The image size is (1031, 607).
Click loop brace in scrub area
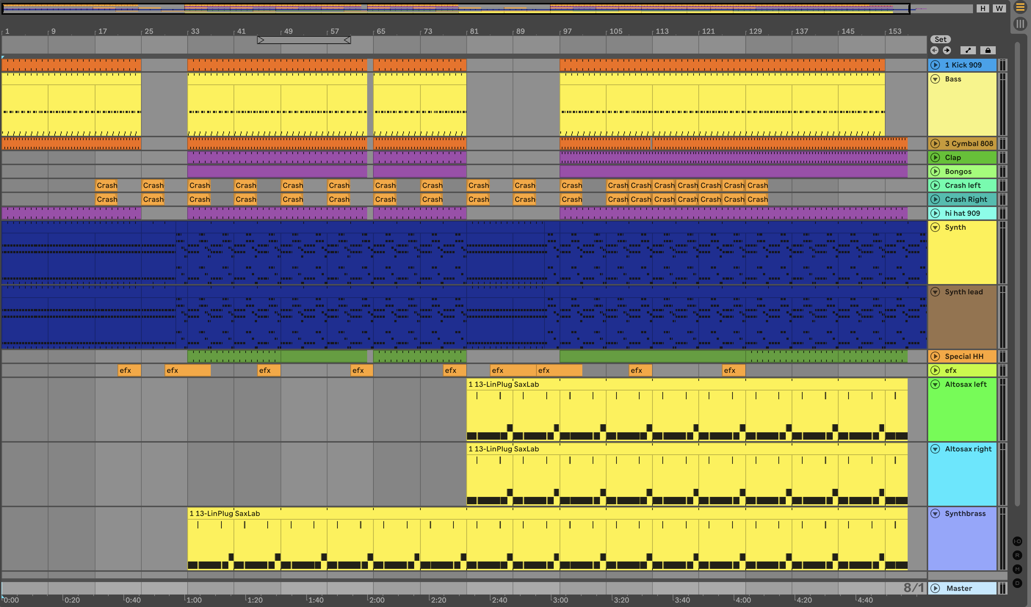point(304,40)
